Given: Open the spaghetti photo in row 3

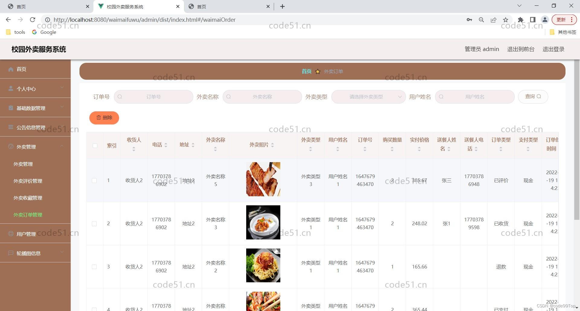Looking at the screenshot, I should pos(263,265).
